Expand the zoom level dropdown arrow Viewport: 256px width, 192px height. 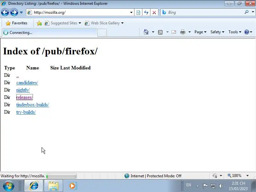247,176
